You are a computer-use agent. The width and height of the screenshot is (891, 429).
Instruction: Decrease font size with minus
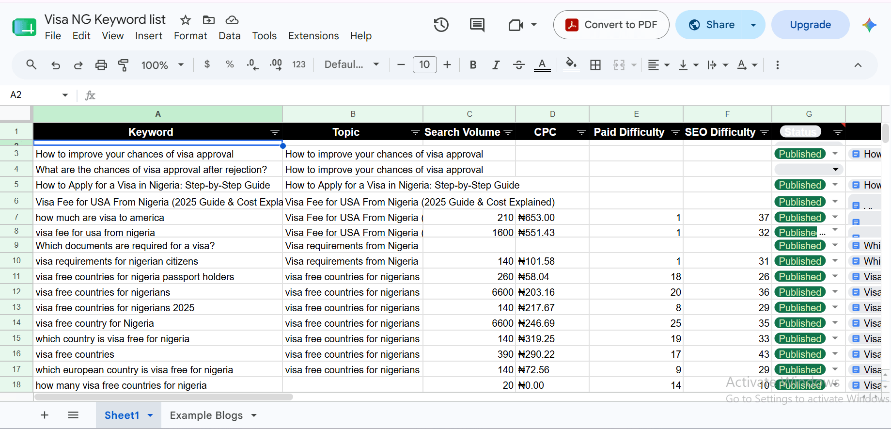click(x=401, y=64)
